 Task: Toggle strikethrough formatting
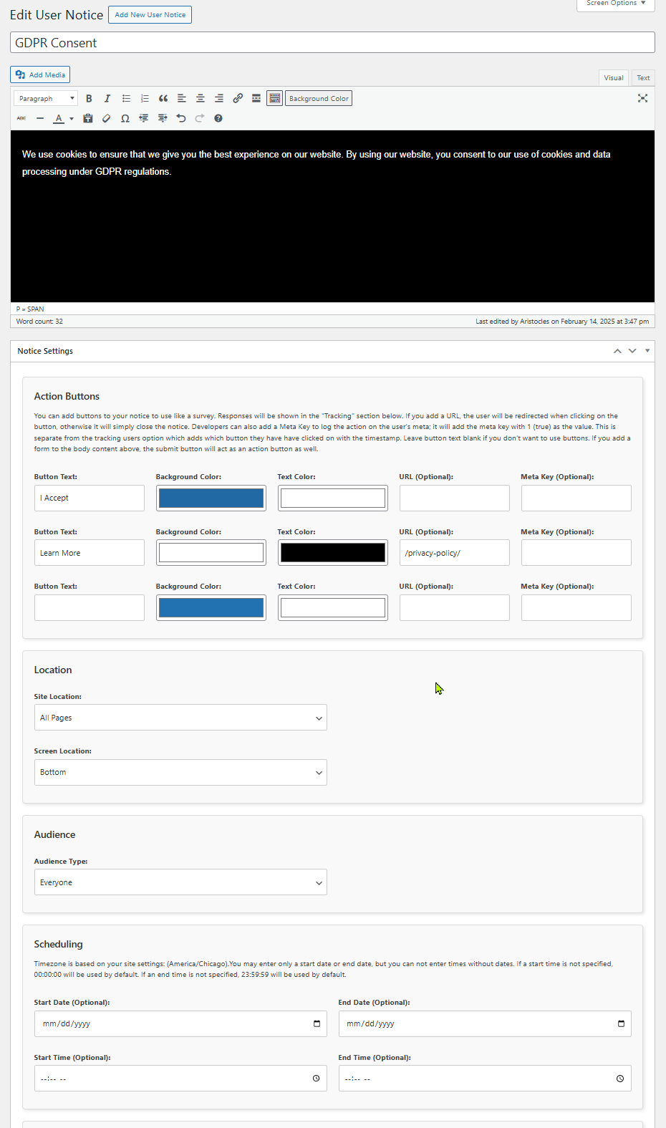(21, 118)
